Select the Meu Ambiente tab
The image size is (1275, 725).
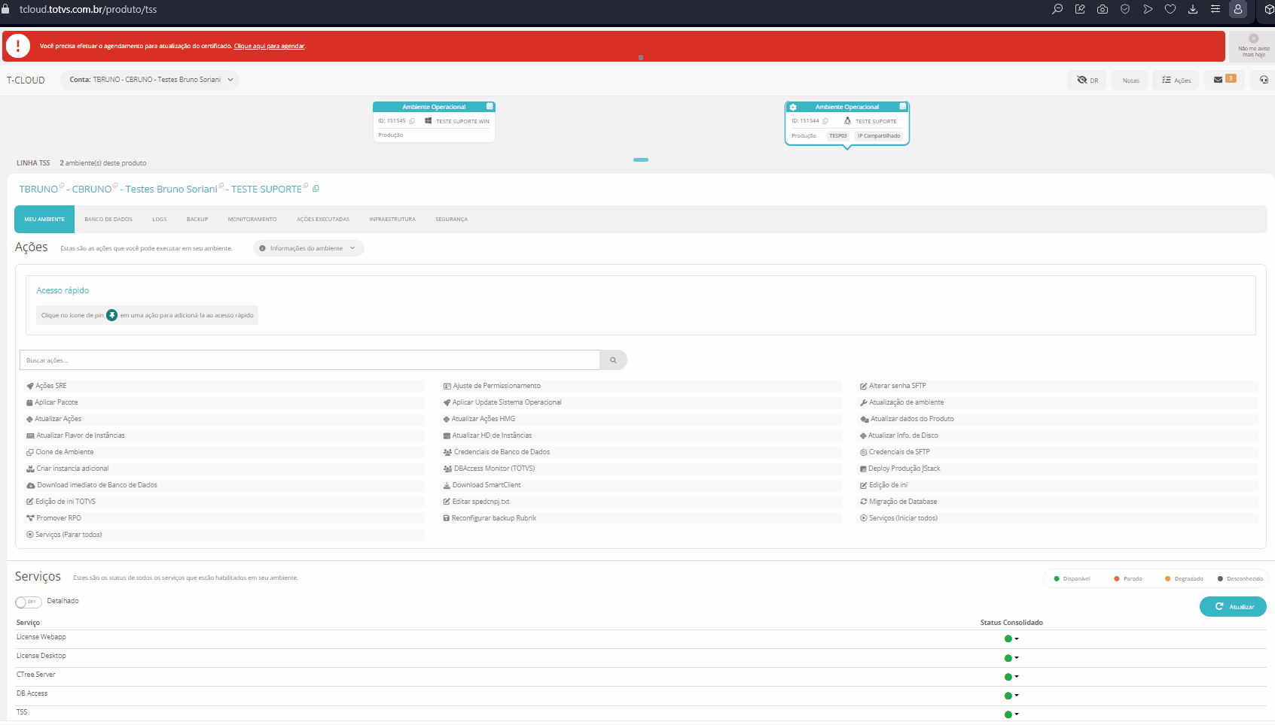tap(44, 220)
